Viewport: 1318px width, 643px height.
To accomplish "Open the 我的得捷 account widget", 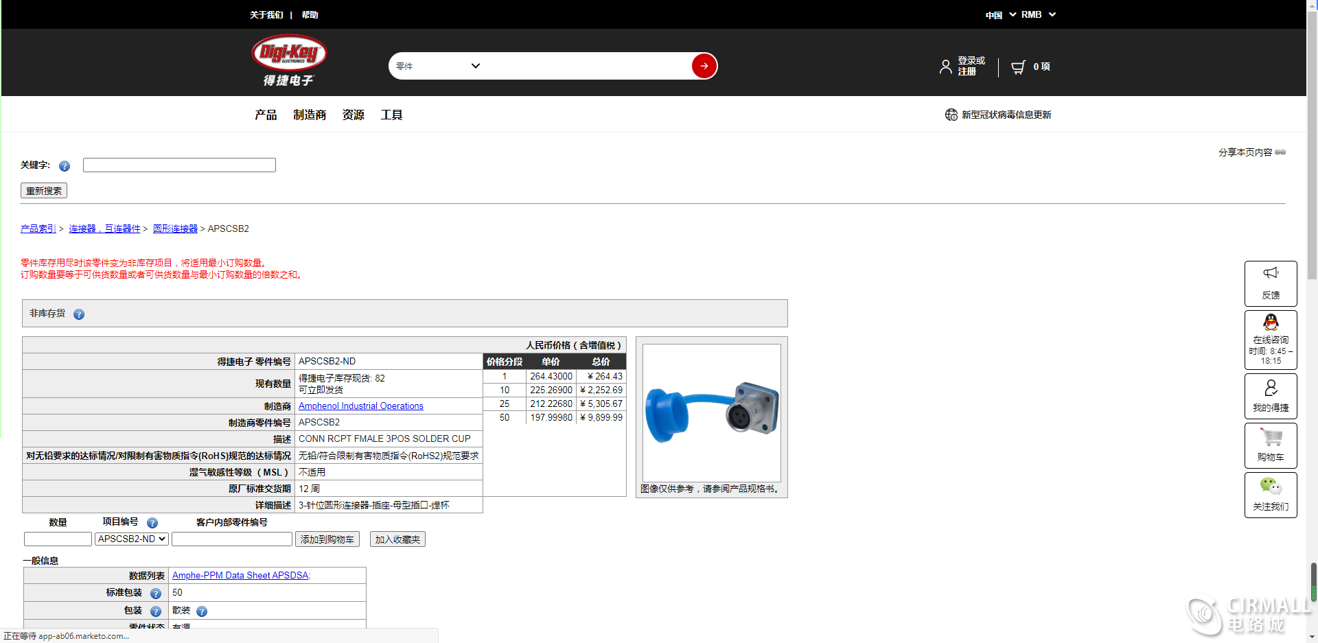I will tap(1271, 396).
